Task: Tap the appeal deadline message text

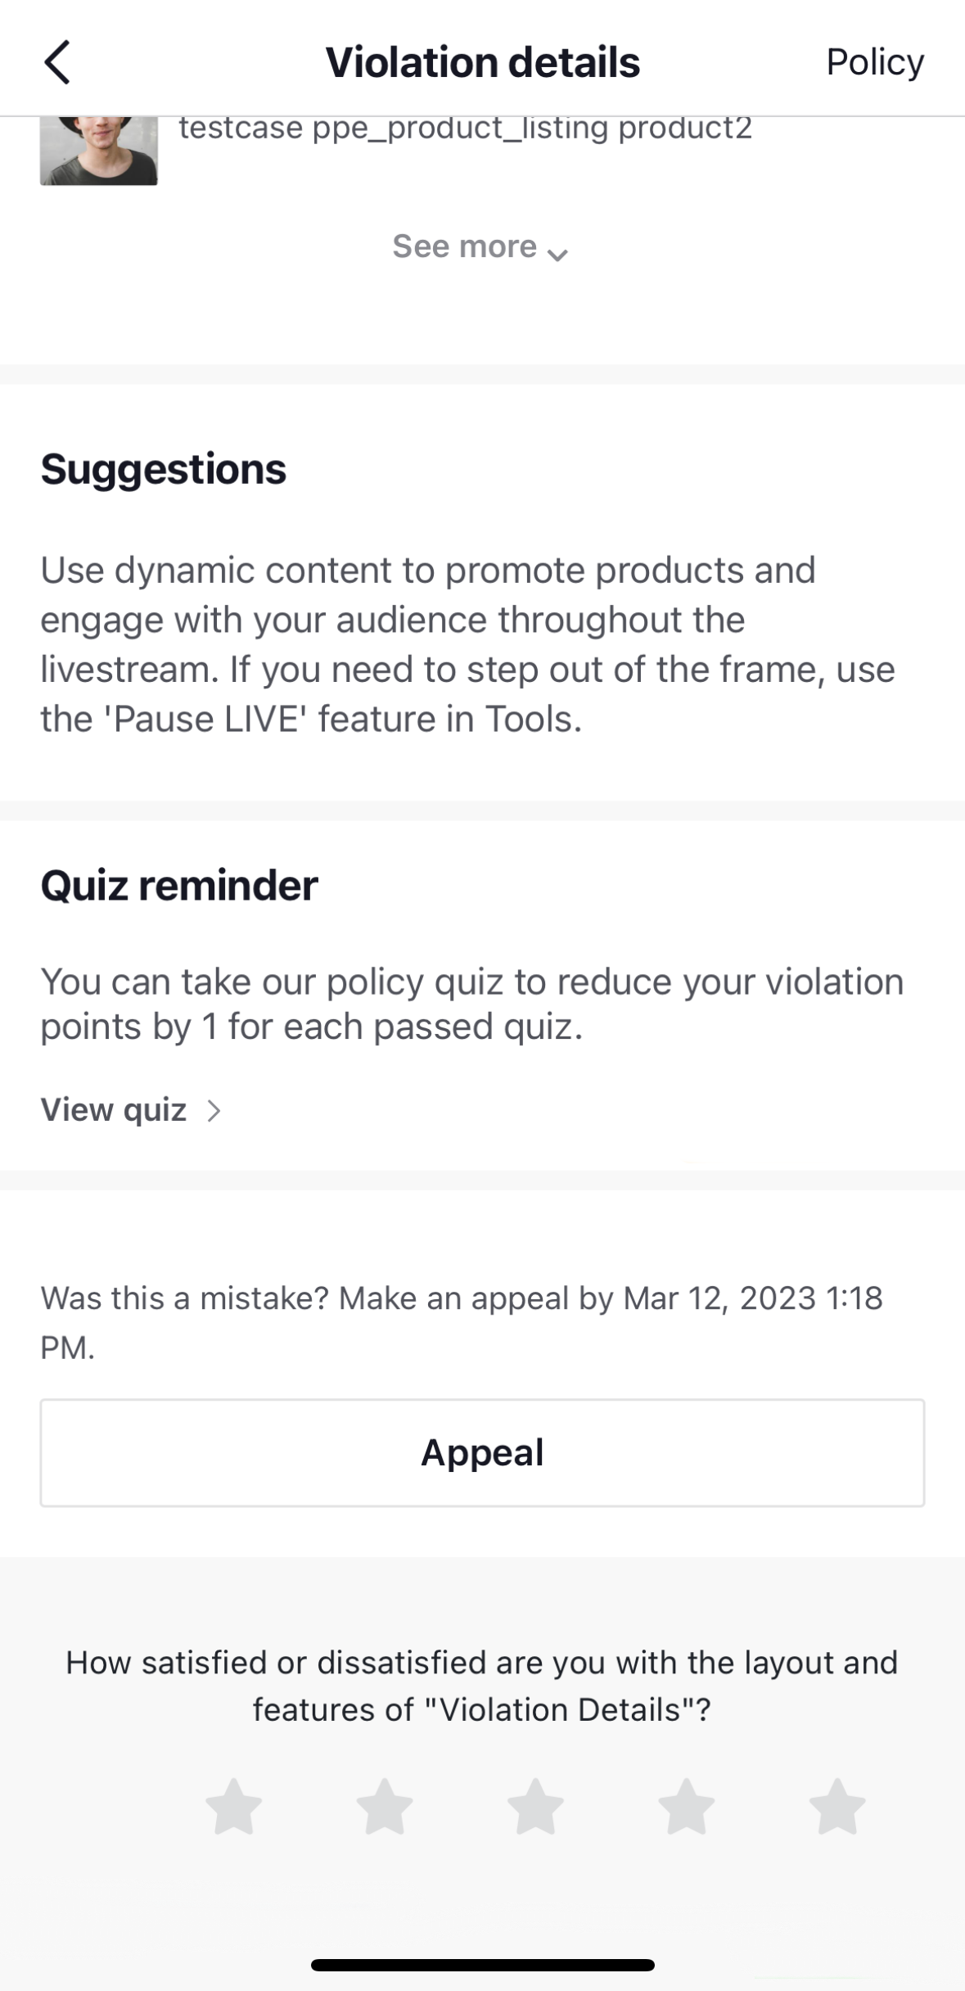Action: [x=462, y=1321]
